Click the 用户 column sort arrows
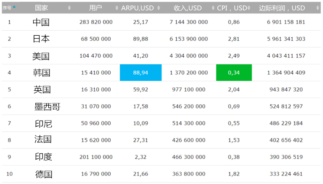323x184 pixels. (117, 8)
